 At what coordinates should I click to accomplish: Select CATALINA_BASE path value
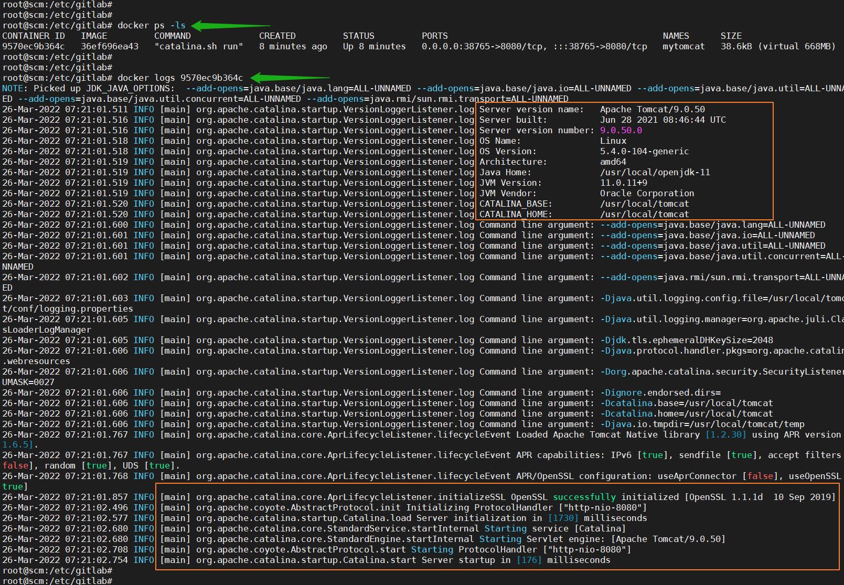point(645,204)
